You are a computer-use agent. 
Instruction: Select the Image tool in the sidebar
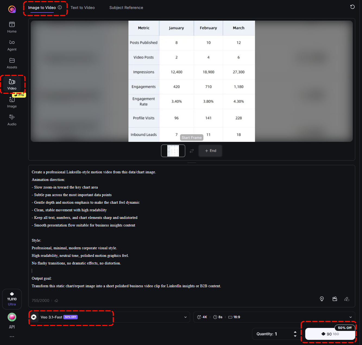click(12, 102)
